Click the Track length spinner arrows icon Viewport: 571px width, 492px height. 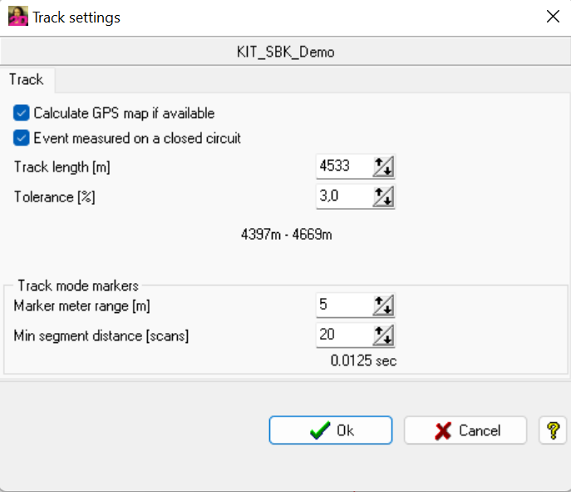point(383,166)
